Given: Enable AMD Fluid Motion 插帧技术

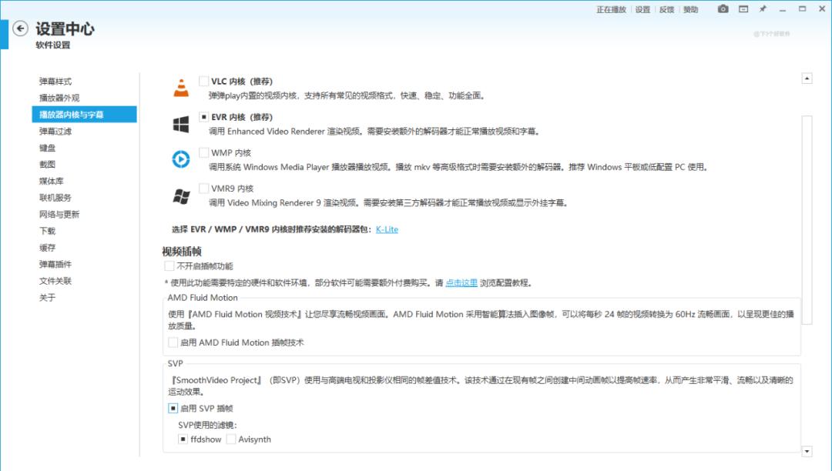Looking at the screenshot, I should tap(173, 343).
